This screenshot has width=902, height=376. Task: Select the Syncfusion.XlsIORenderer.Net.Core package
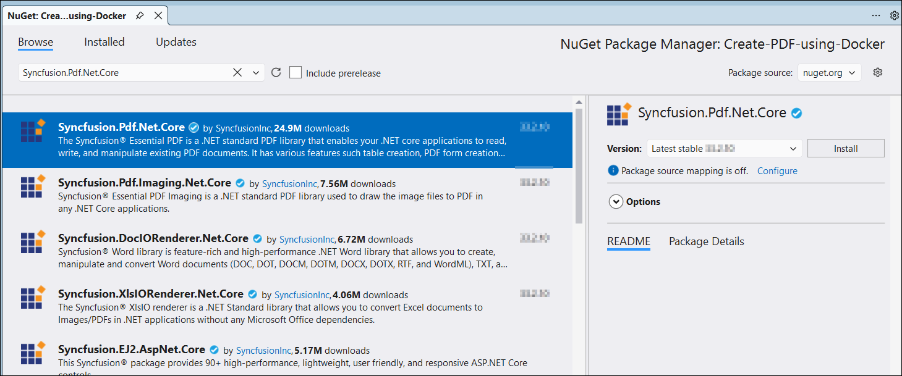(x=287, y=306)
